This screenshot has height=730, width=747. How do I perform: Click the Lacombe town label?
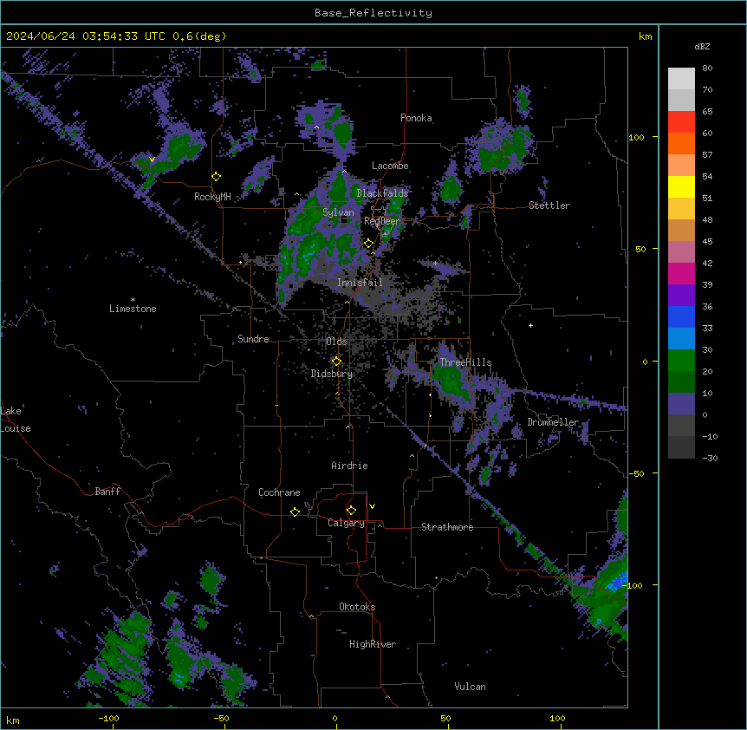(390, 166)
